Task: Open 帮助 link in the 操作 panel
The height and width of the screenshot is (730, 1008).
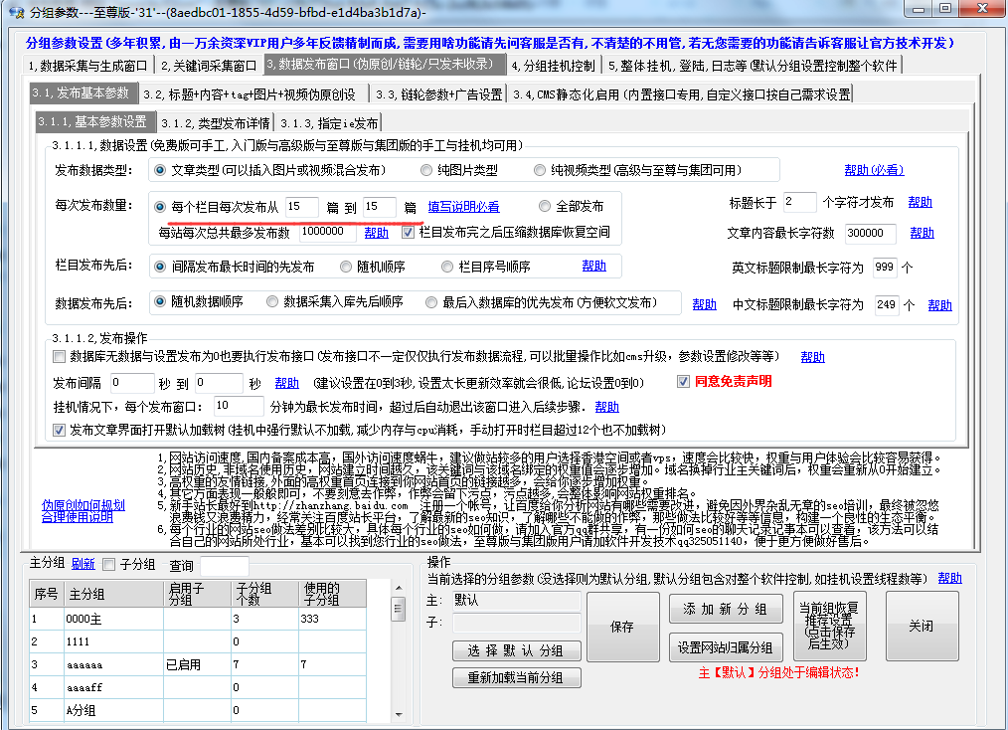Action: tap(949, 578)
